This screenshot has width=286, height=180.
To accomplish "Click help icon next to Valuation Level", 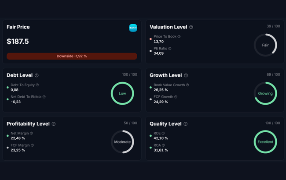I will pyautogui.click(x=191, y=27).
